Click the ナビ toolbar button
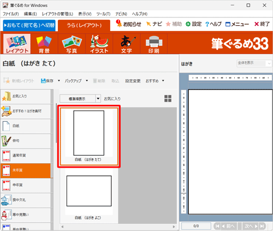273x231 pixels. click(154, 24)
